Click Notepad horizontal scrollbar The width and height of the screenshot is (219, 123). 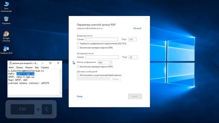(x=34, y=96)
